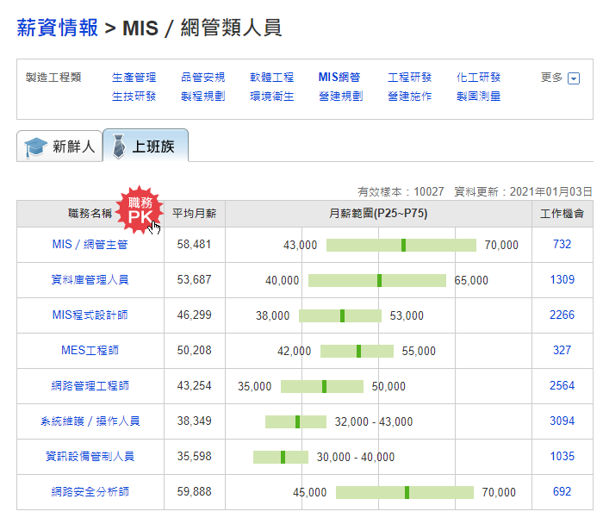Click the red 職務PK badge icon
The height and width of the screenshot is (524, 603).
point(140,210)
